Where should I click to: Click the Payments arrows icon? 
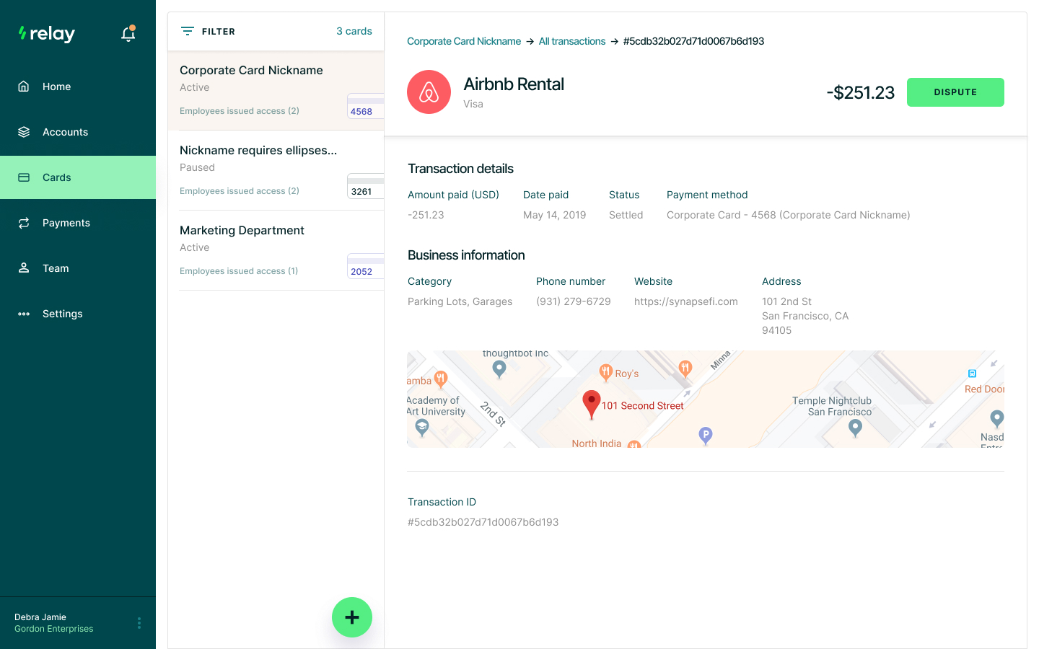24,223
